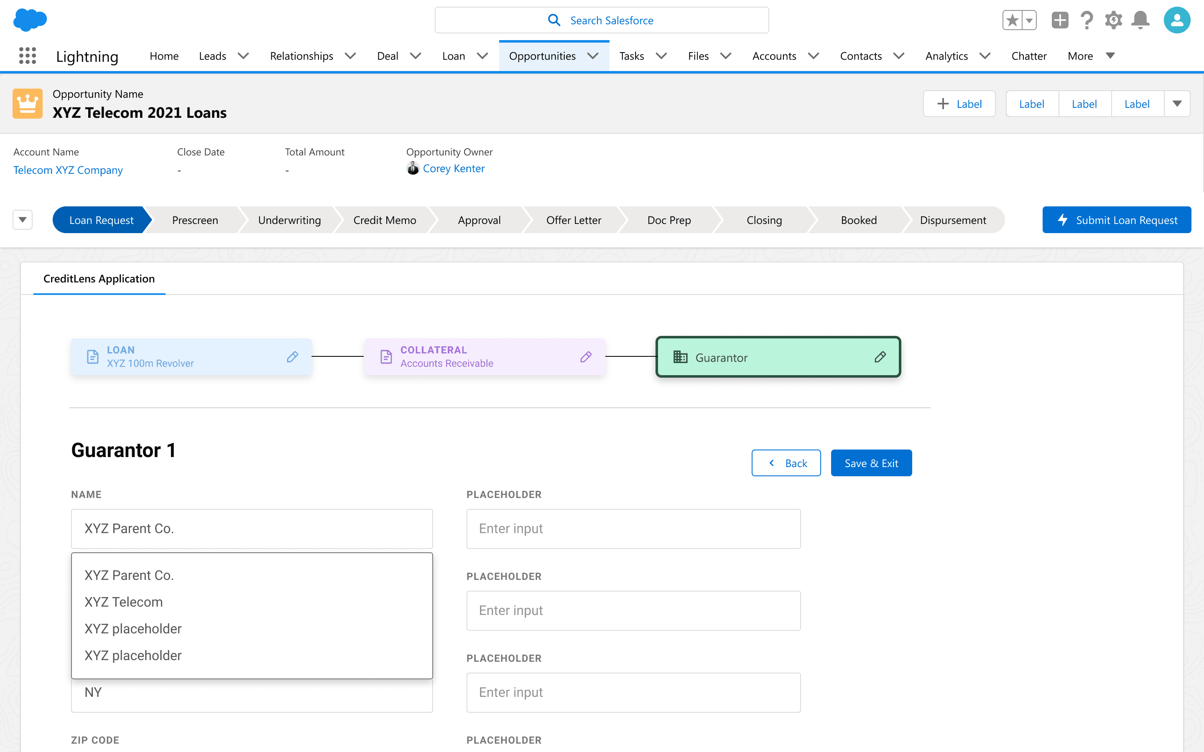
Task: Open the Chatter nav tab
Action: pos(1028,56)
